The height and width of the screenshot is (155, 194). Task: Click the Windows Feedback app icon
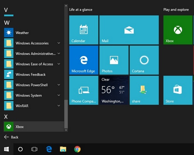9,74
